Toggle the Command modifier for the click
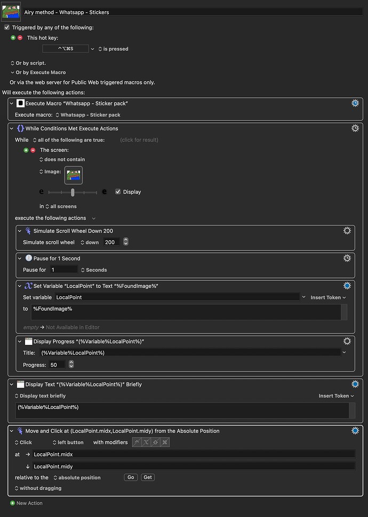The image size is (368, 517). point(165,442)
